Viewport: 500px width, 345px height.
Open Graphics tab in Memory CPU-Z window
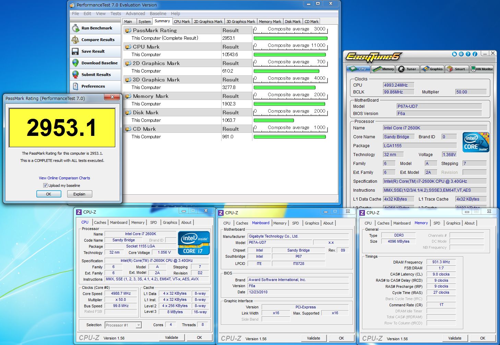tap(453, 223)
